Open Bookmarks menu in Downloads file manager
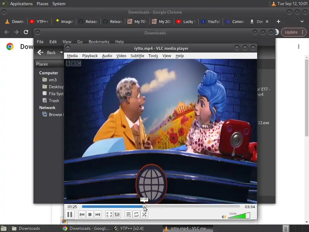Image resolution: width=309 pixels, height=232 pixels. tap(99, 42)
